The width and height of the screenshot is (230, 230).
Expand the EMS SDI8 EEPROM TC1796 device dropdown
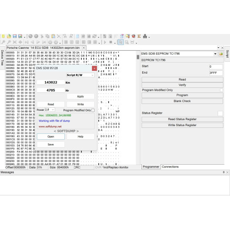point(179,54)
